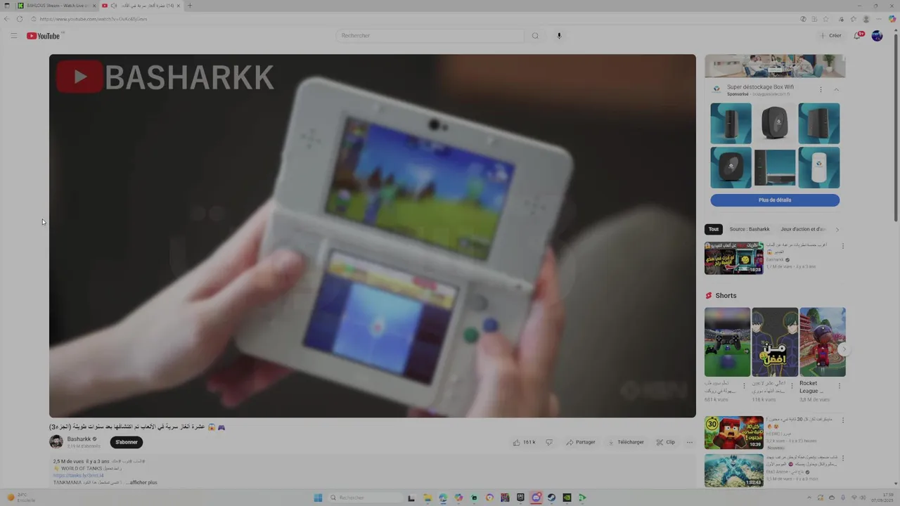Open the account avatar menu

click(877, 36)
